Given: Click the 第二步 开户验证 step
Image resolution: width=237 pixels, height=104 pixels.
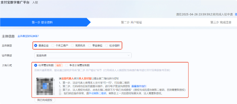Looking at the screenshot, I should [x=132, y=23].
